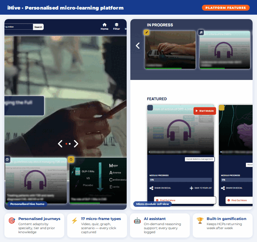Click headphones icon on CVOTs audio module
This screenshot has width=257, height=242.
point(224,50)
